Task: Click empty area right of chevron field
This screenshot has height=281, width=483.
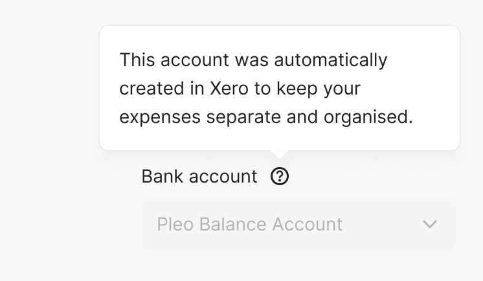Action: click(x=469, y=224)
